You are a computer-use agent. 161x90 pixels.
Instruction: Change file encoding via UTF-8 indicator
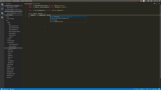coord(147,89)
